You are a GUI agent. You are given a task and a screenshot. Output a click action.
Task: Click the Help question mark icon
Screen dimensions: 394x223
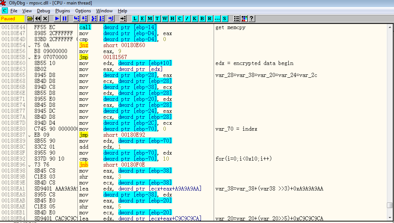pyautogui.click(x=252, y=18)
